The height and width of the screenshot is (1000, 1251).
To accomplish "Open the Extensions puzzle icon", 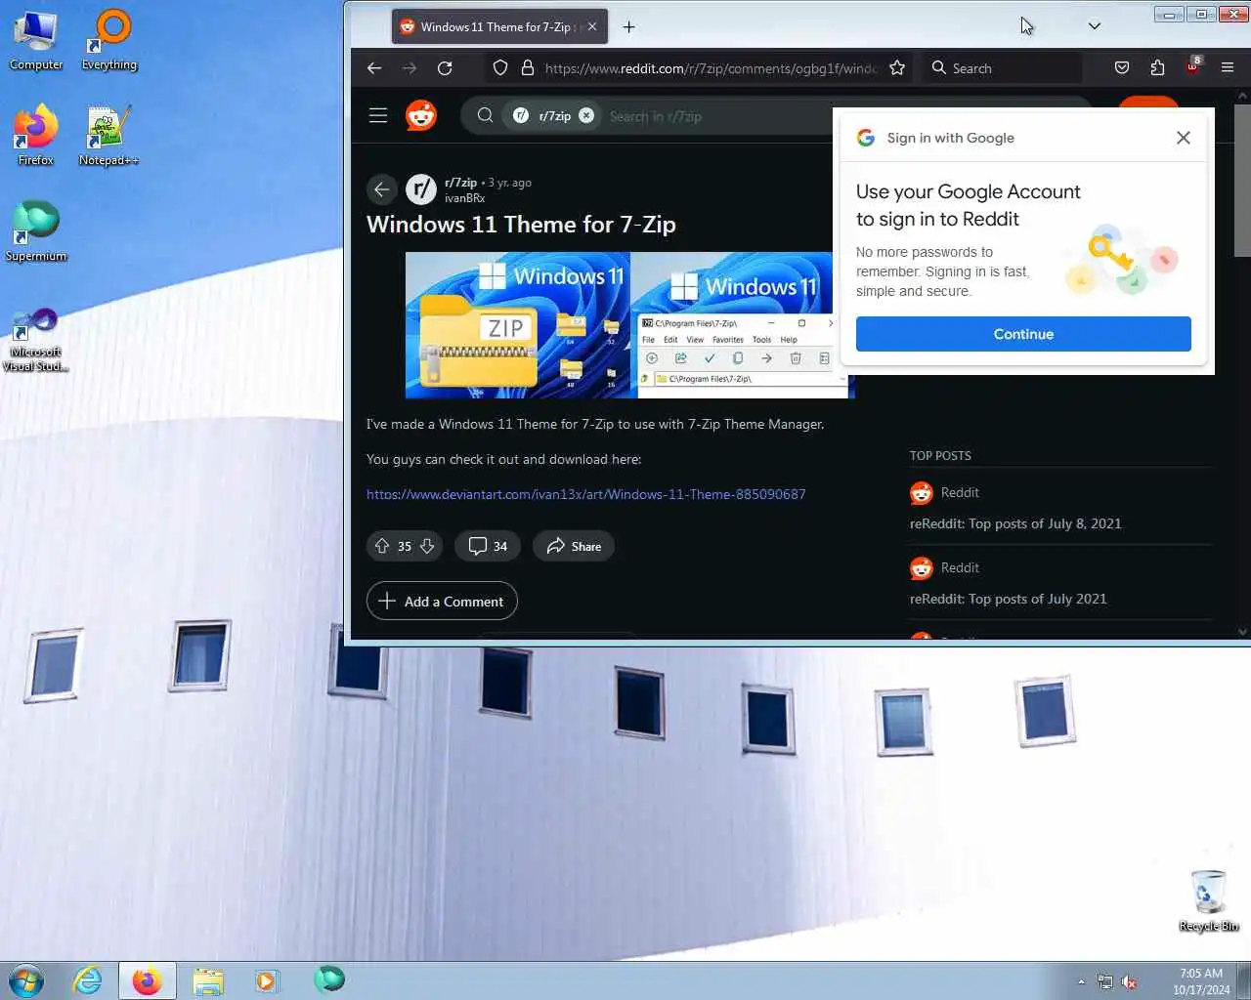I will [1157, 68].
